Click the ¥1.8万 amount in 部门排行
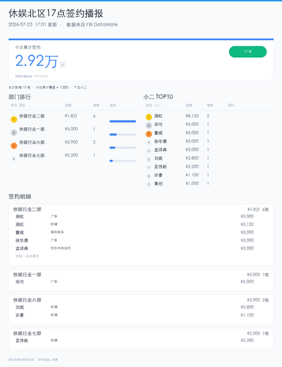 (x=71, y=116)
